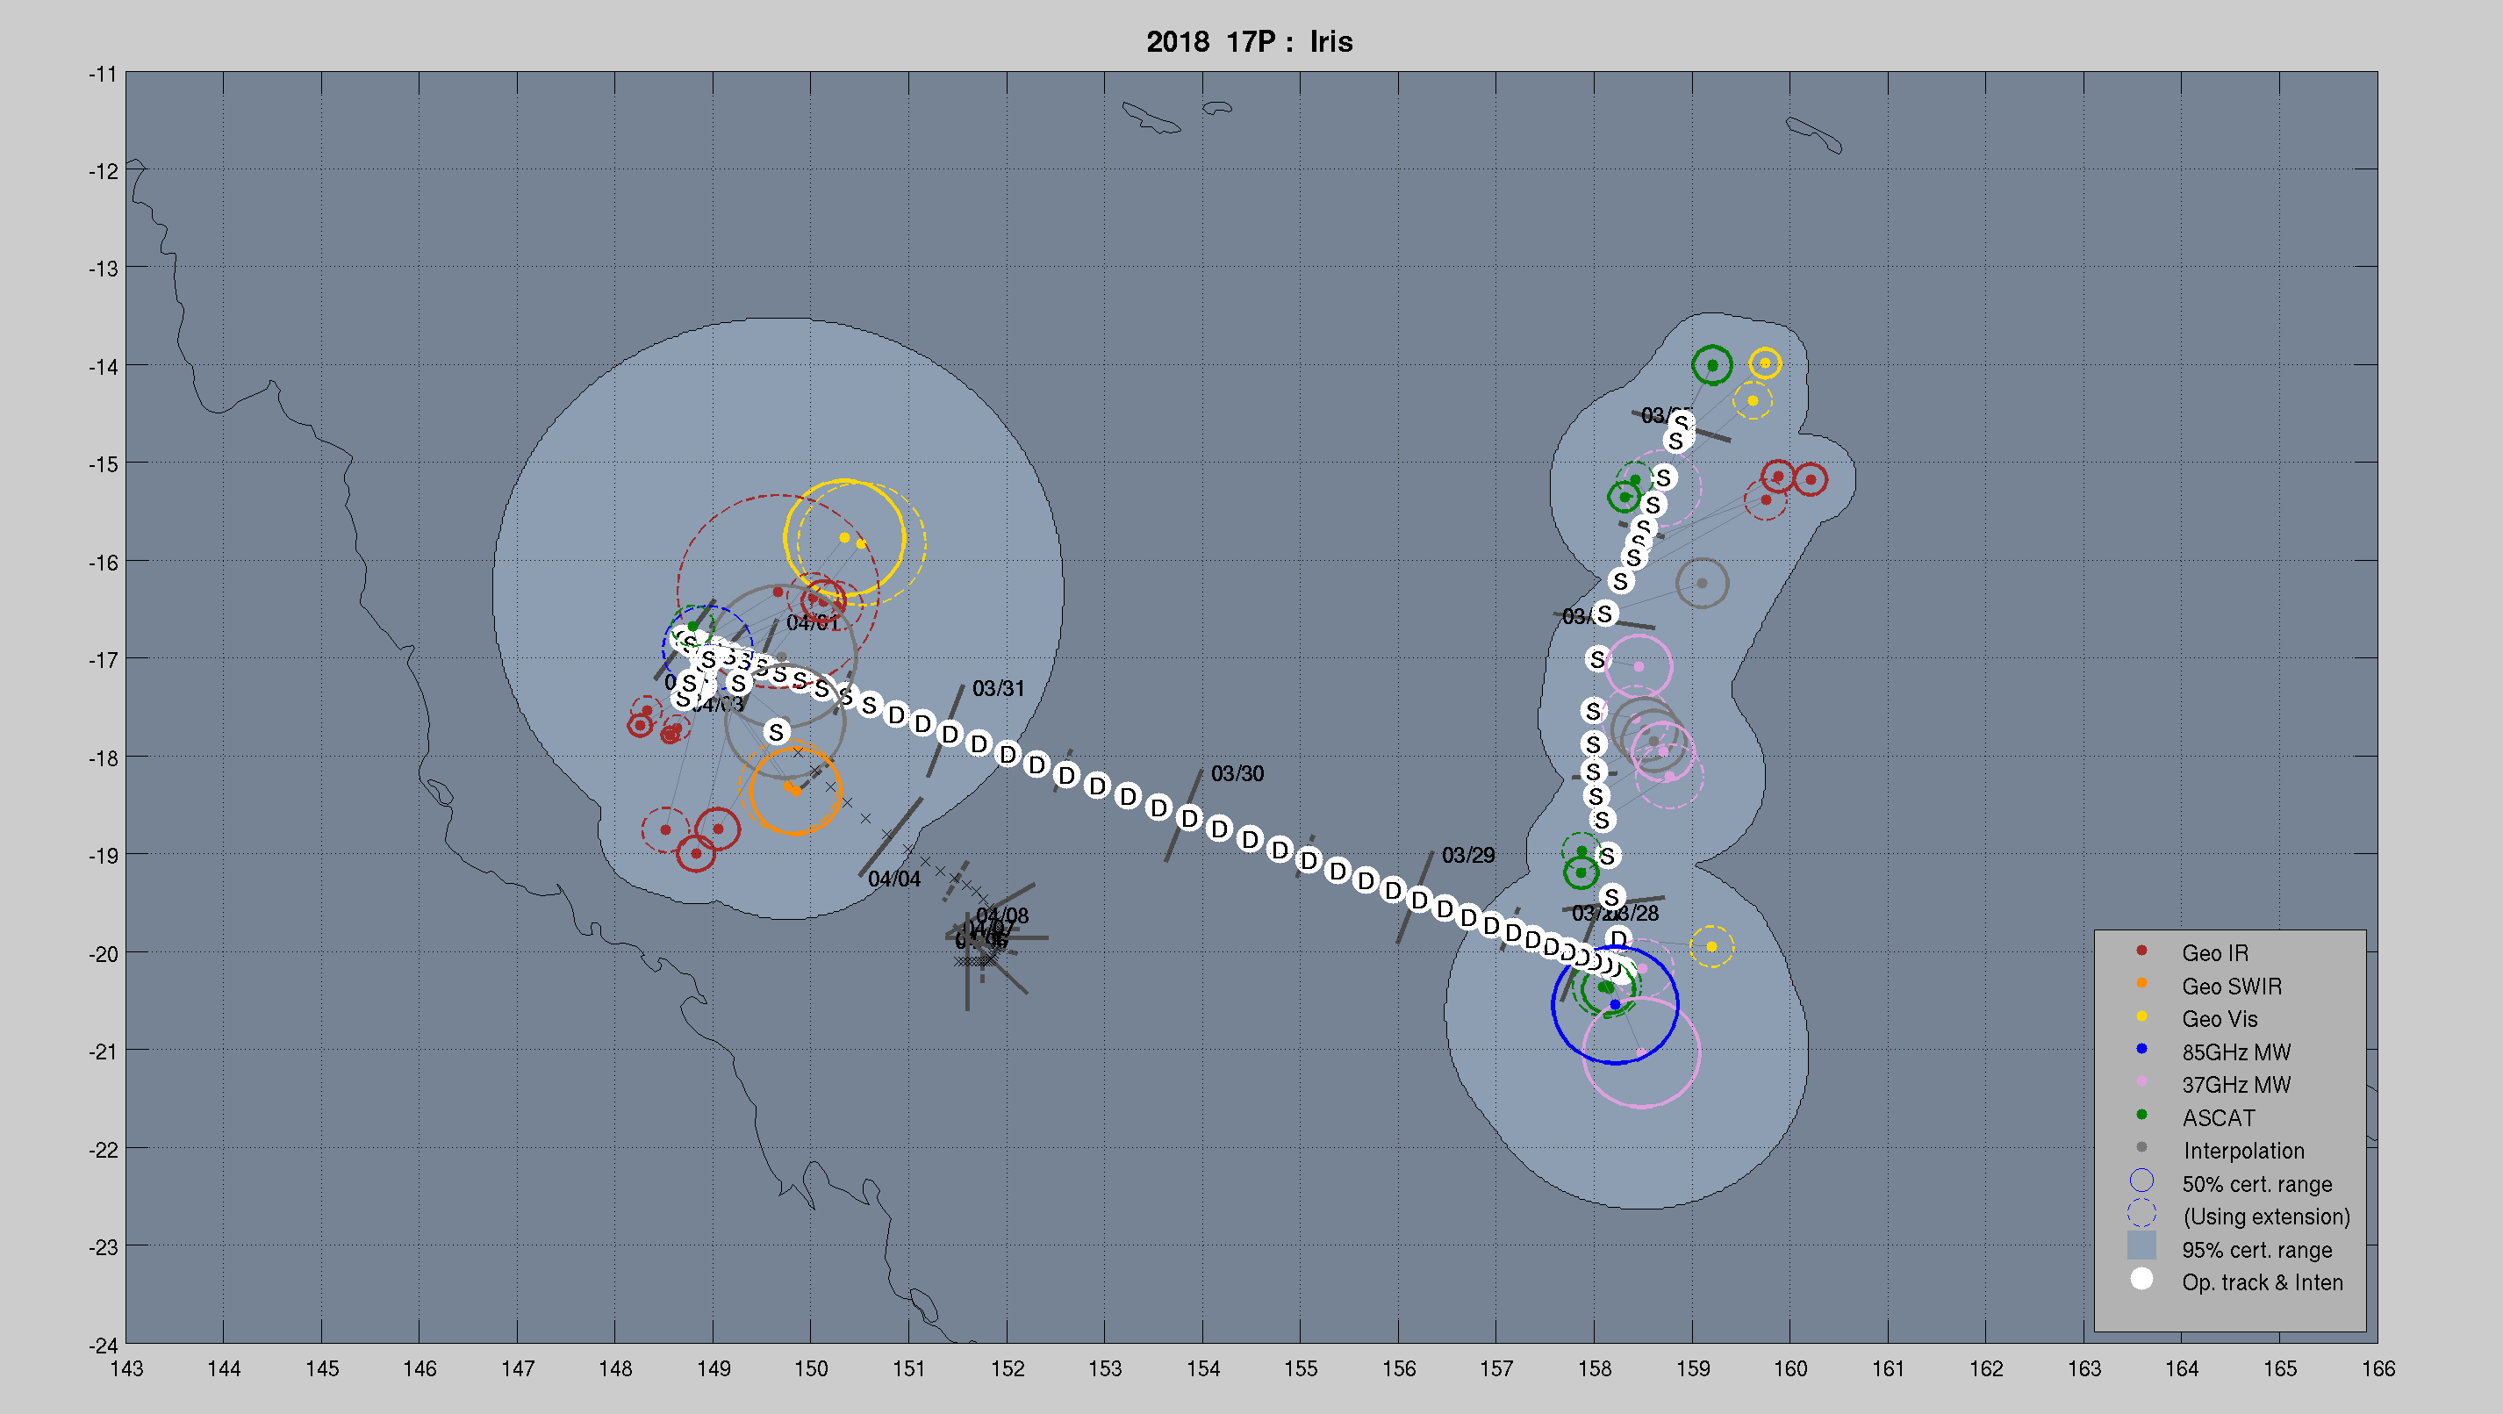Click the dashed Using extension circle symbol
Viewport: 2503px width, 1414px height.
(2141, 1214)
